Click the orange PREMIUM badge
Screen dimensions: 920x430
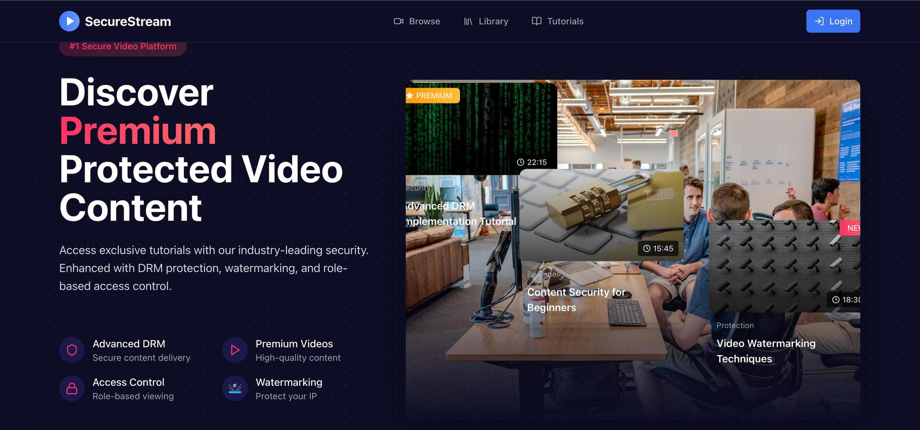coord(432,96)
